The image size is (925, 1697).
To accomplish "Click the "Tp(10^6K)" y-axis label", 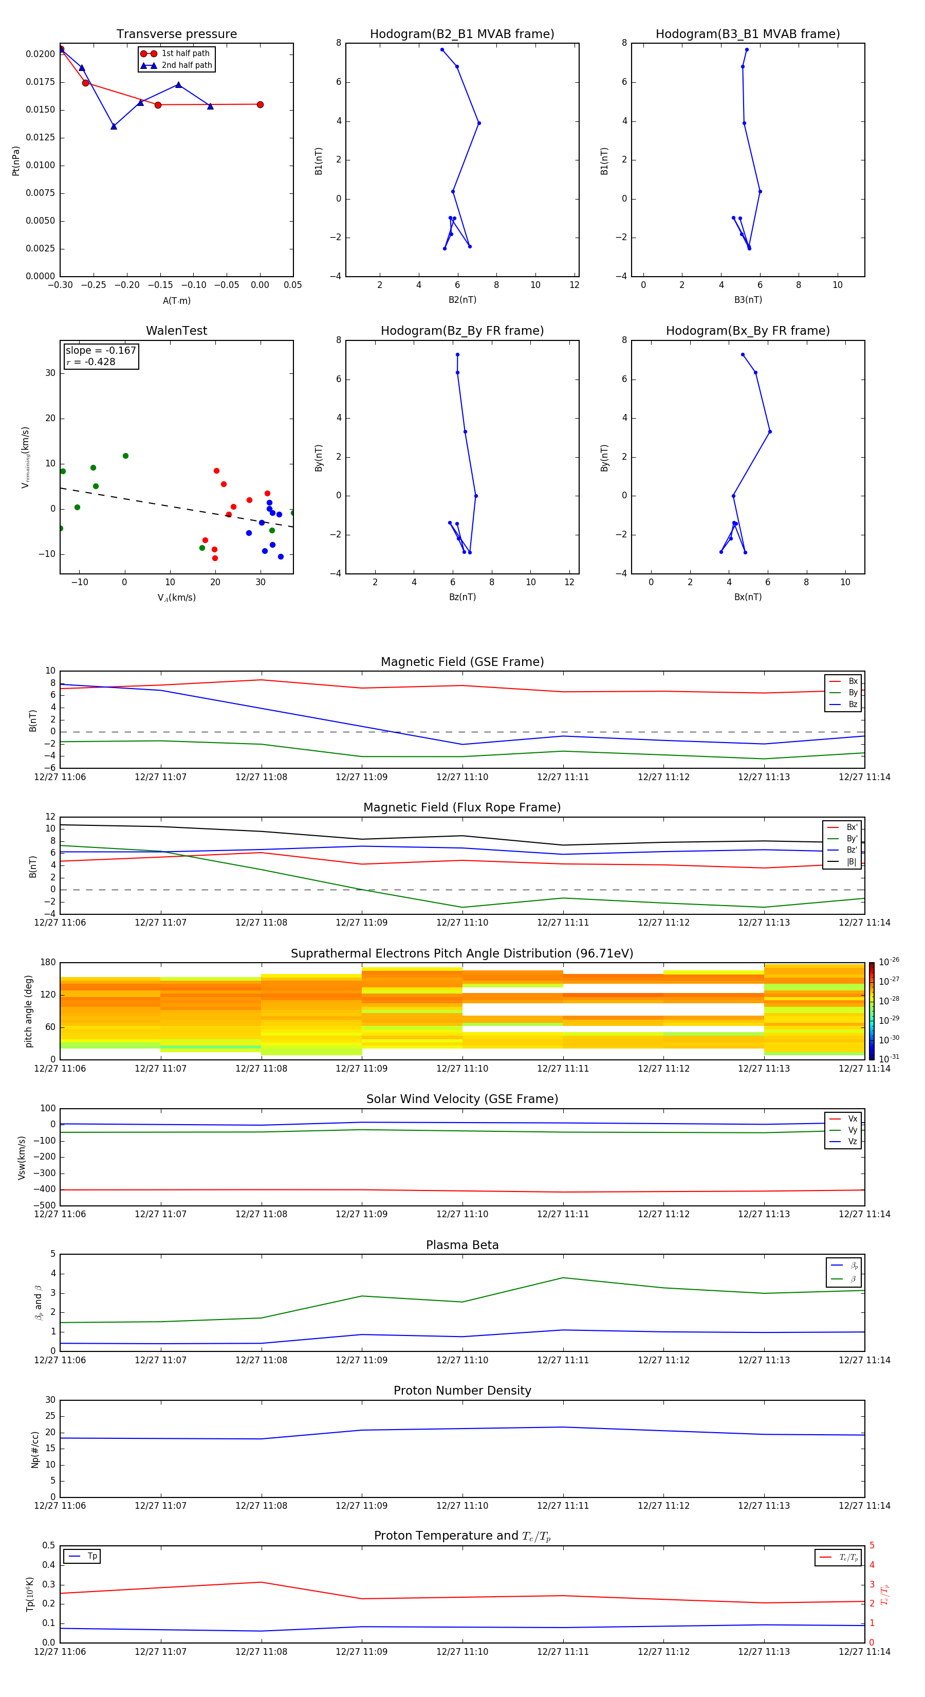I will (30, 1594).
